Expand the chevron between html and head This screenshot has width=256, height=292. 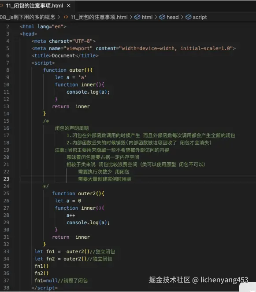156,17
